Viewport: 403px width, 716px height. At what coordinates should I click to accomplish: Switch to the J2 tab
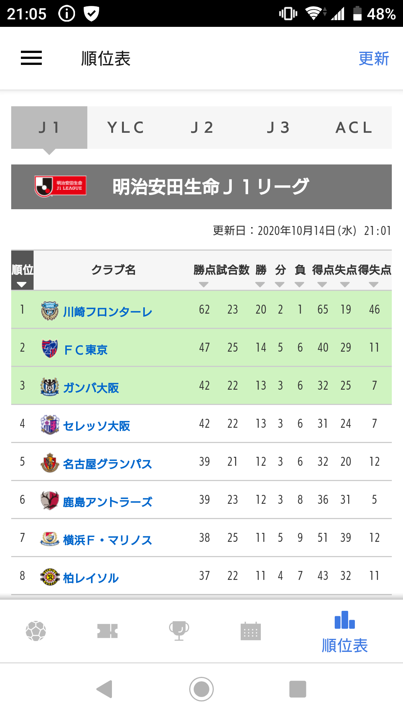coord(201,128)
